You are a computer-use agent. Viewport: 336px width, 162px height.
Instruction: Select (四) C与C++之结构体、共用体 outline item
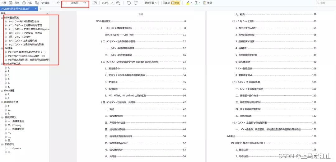25,33
